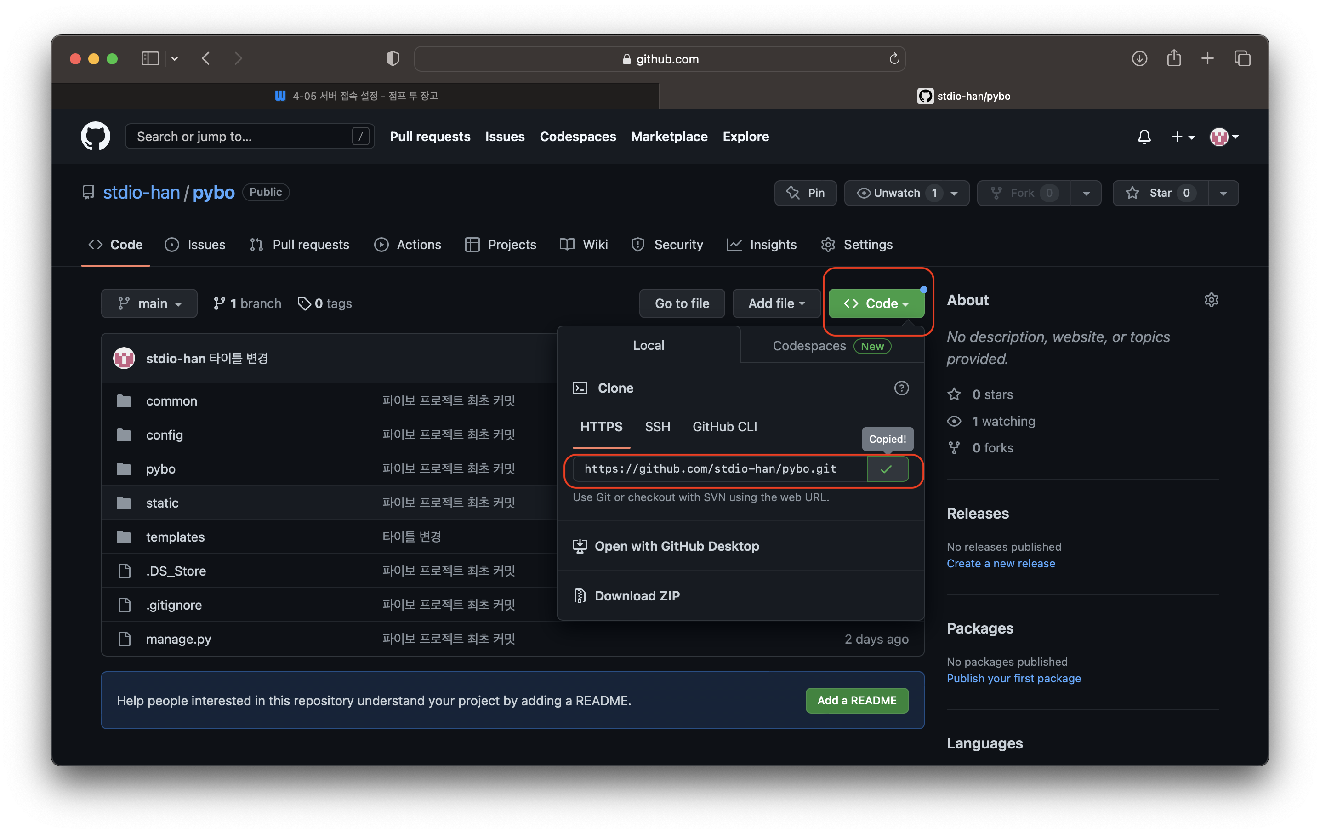The width and height of the screenshot is (1320, 834).
Task: Open the Clone help question icon
Action: (901, 388)
